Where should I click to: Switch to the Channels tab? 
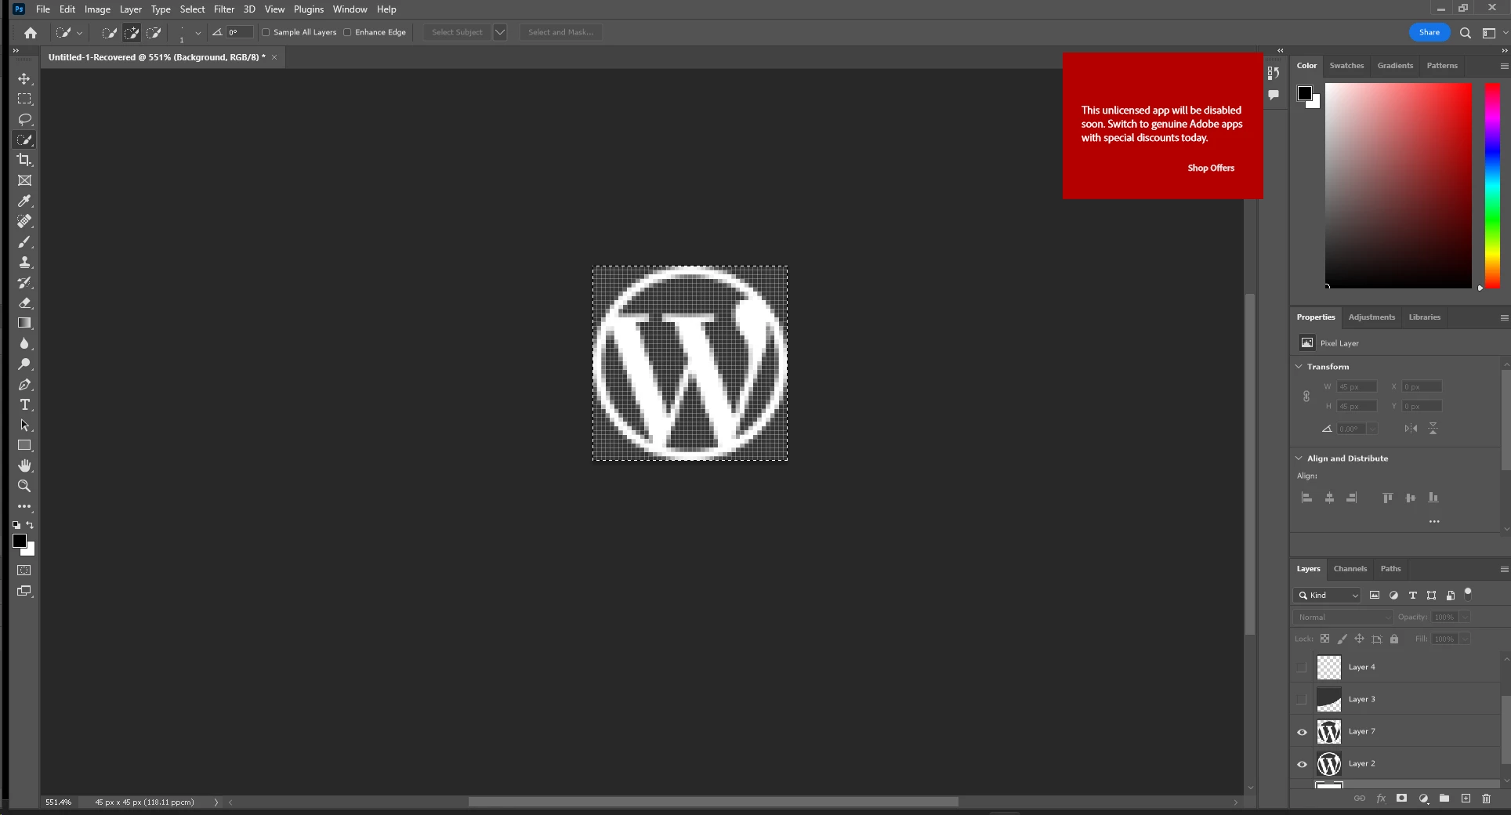point(1350,569)
